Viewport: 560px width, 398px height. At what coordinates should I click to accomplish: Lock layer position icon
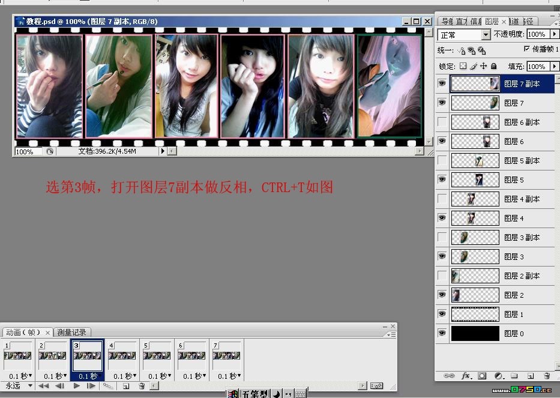(483, 66)
